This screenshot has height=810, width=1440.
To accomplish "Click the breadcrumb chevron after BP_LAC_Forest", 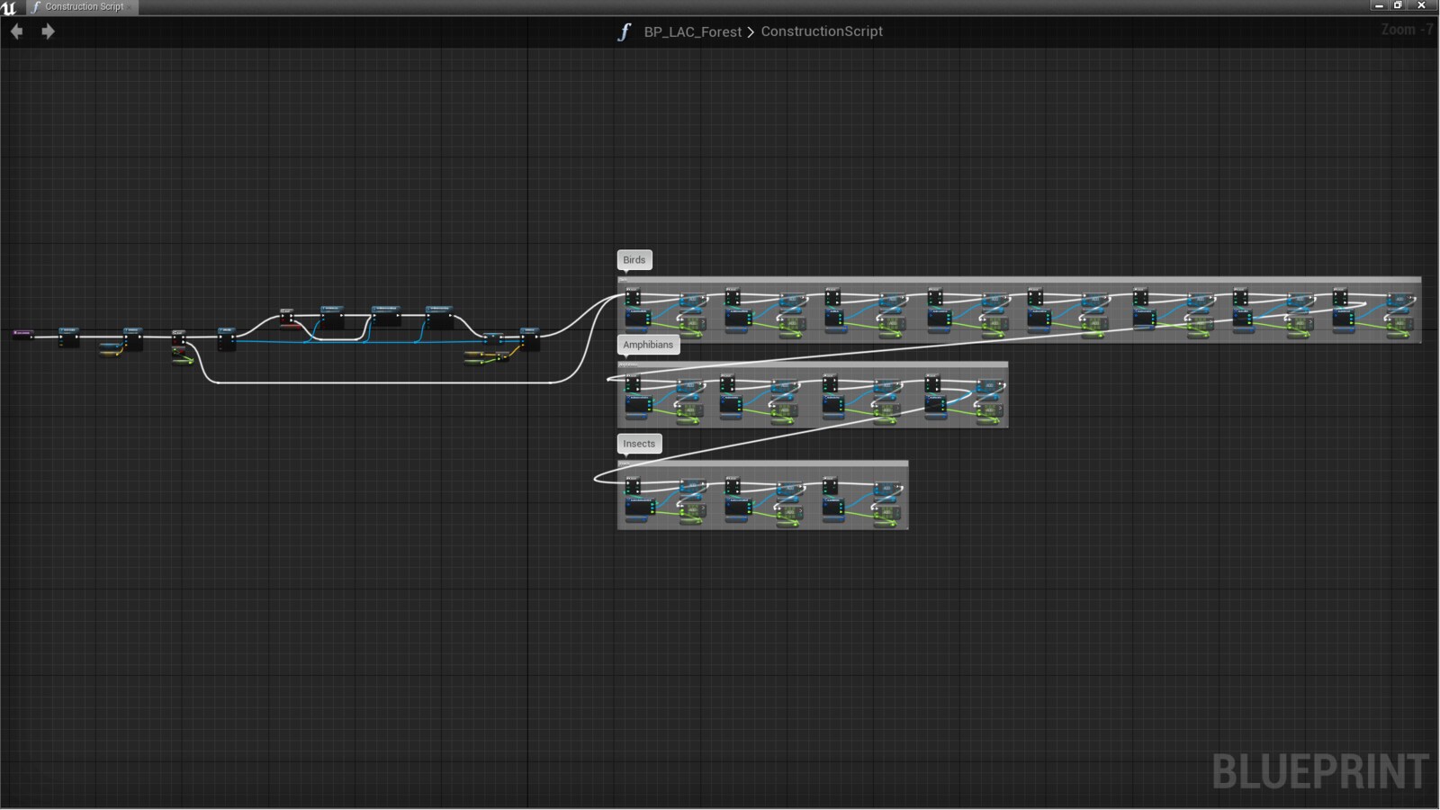I will [751, 32].
